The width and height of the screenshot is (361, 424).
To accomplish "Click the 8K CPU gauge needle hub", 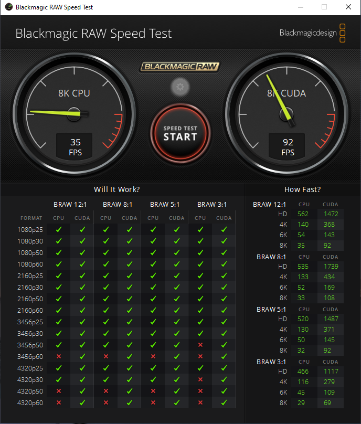I will coord(74,114).
